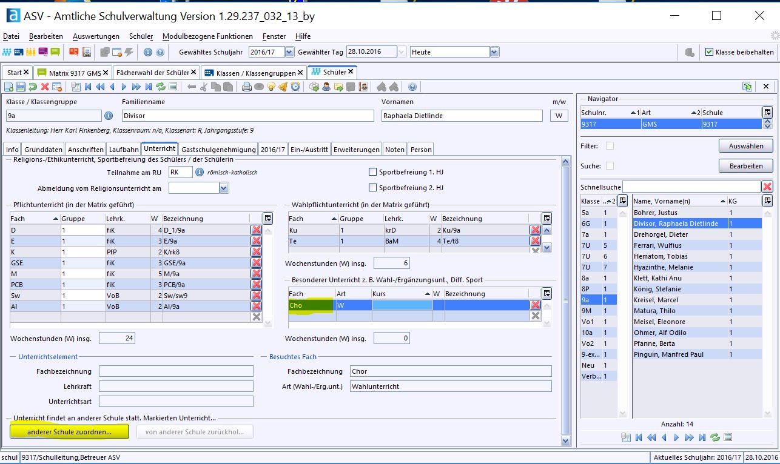Close the Matrix 9317 GMS tab

coord(106,72)
